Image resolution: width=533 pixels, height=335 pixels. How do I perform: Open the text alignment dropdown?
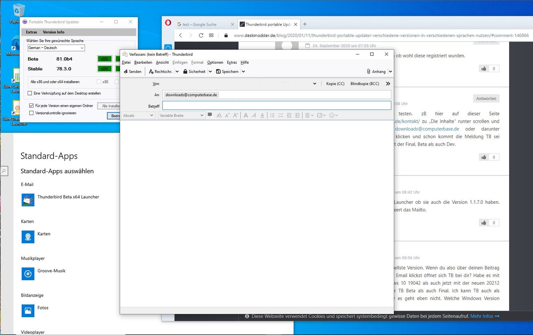point(309,116)
